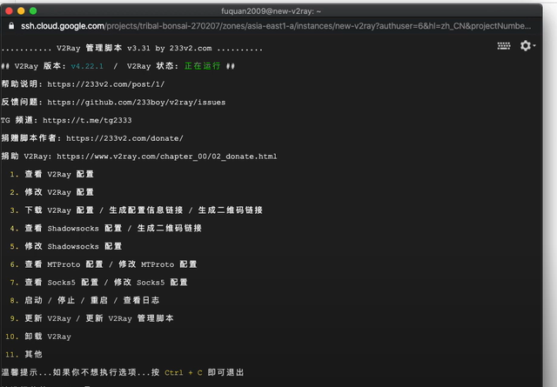557x387 pixels.
Task: Click the version text v4.22.1
Action: tap(87, 66)
